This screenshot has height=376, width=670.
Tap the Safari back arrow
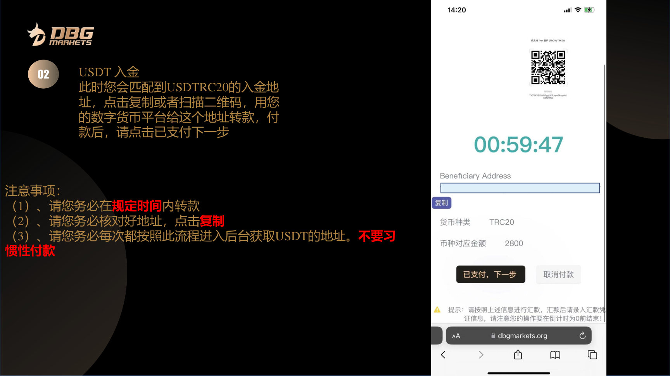pos(443,355)
